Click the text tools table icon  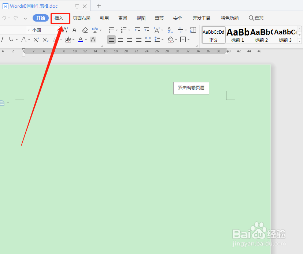[x=193, y=30]
